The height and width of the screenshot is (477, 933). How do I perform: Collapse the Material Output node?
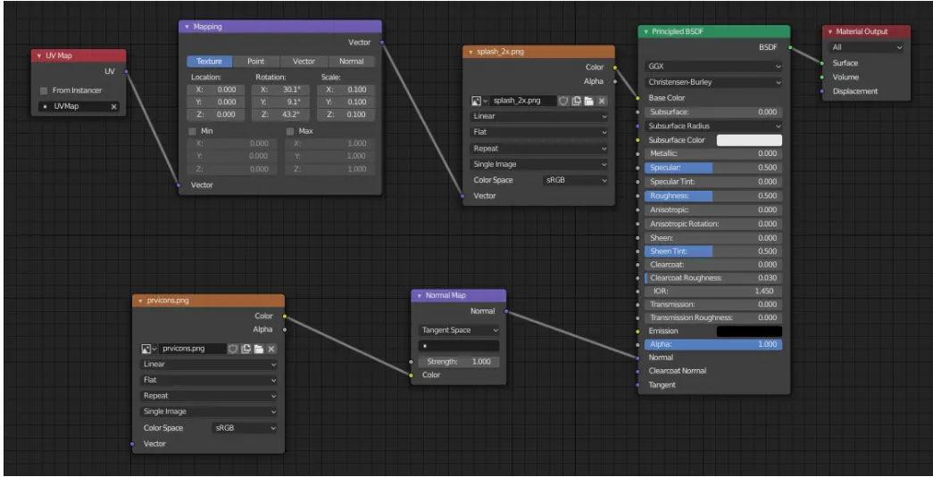point(830,31)
